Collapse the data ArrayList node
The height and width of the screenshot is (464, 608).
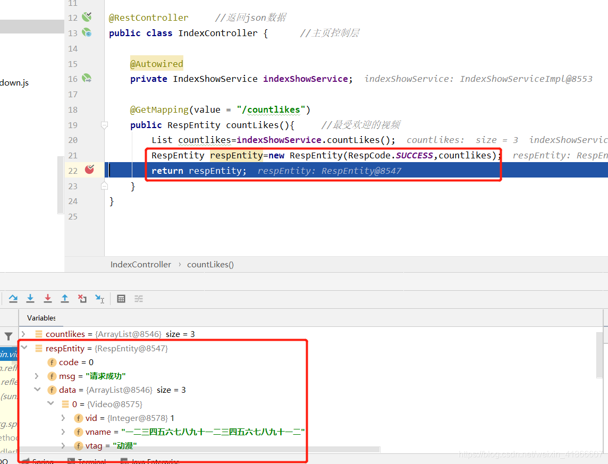[38, 389]
